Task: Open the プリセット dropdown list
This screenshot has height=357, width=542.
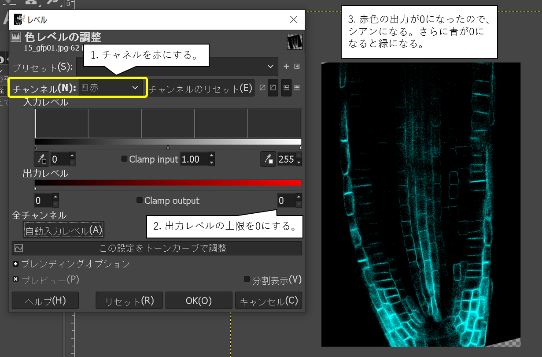Action: (x=176, y=67)
